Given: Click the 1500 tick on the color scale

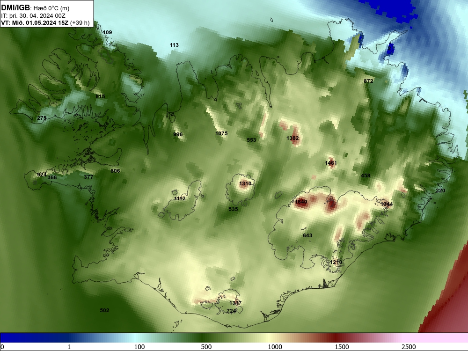Looking at the screenshot, I should [x=342, y=347].
